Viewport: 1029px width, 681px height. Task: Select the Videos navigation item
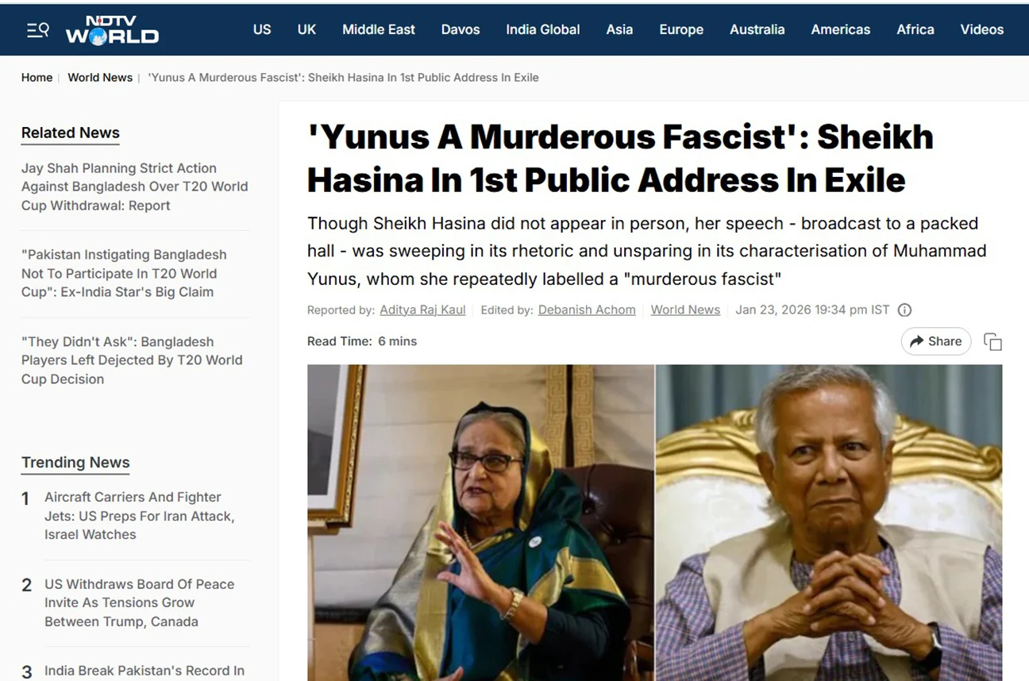pyautogui.click(x=982, y=29)
